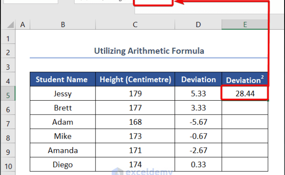Select empty Deviation² cell in Adam's row
This screenshot has height=175, width=285.
[245, 122]
